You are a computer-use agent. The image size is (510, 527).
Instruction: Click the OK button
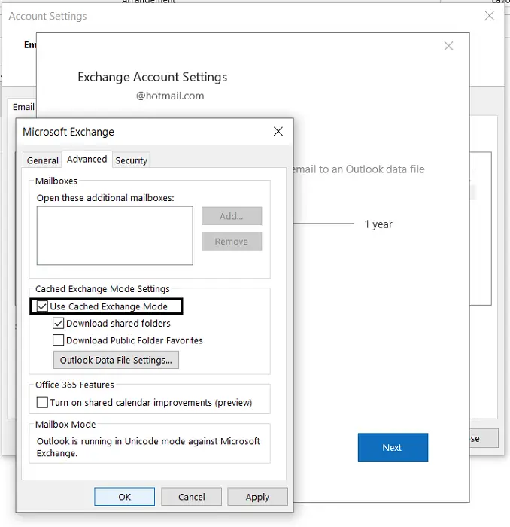[125, 497]
